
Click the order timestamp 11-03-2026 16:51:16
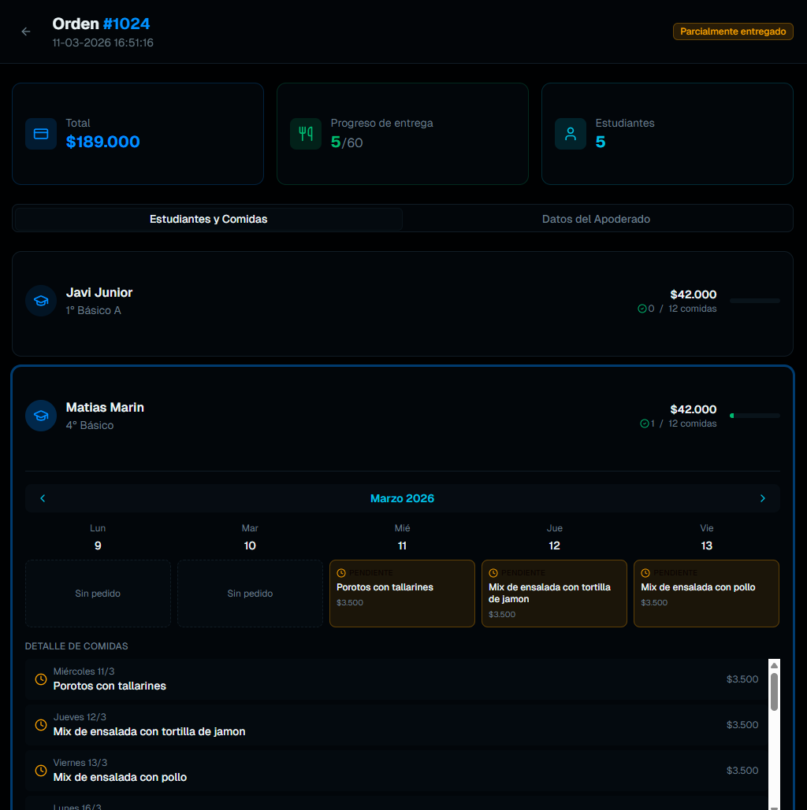click(x=103, y=43)
